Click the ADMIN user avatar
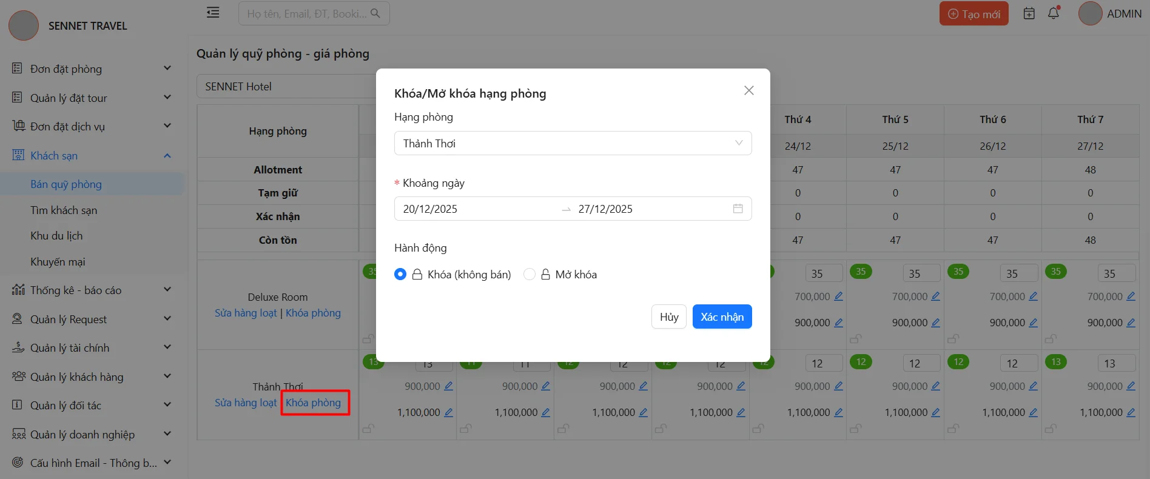1150x479 pixels. click(1090, 13)
